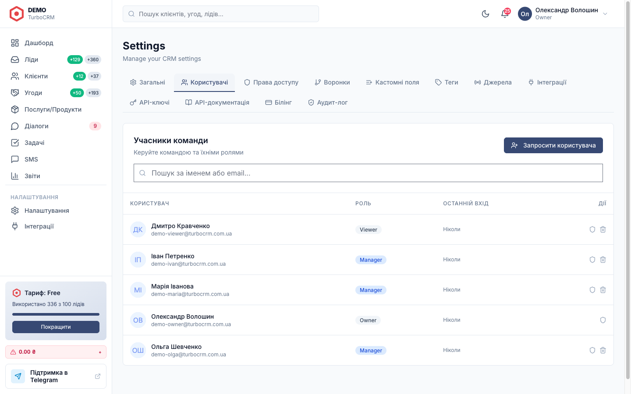The height and width of the screenshot is (394, 631).
Task: Click Запросити користувача button
Action: [x=553, y=145]
